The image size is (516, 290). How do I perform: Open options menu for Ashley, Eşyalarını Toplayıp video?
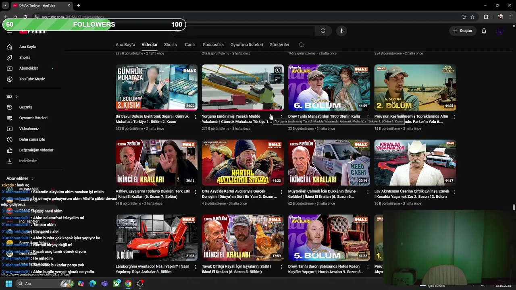(196, 192)
